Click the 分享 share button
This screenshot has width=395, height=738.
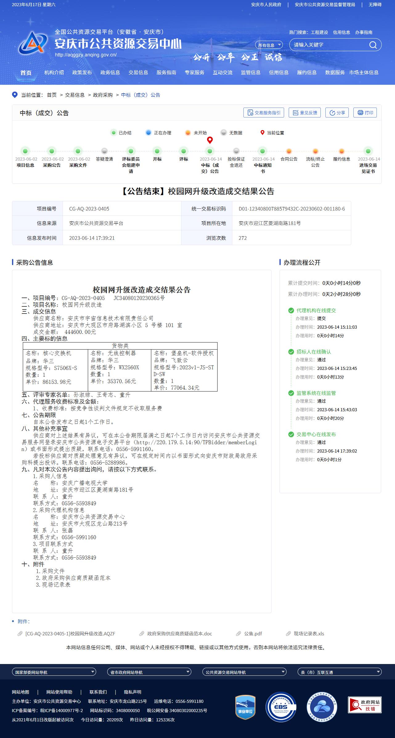coord(337,113)
